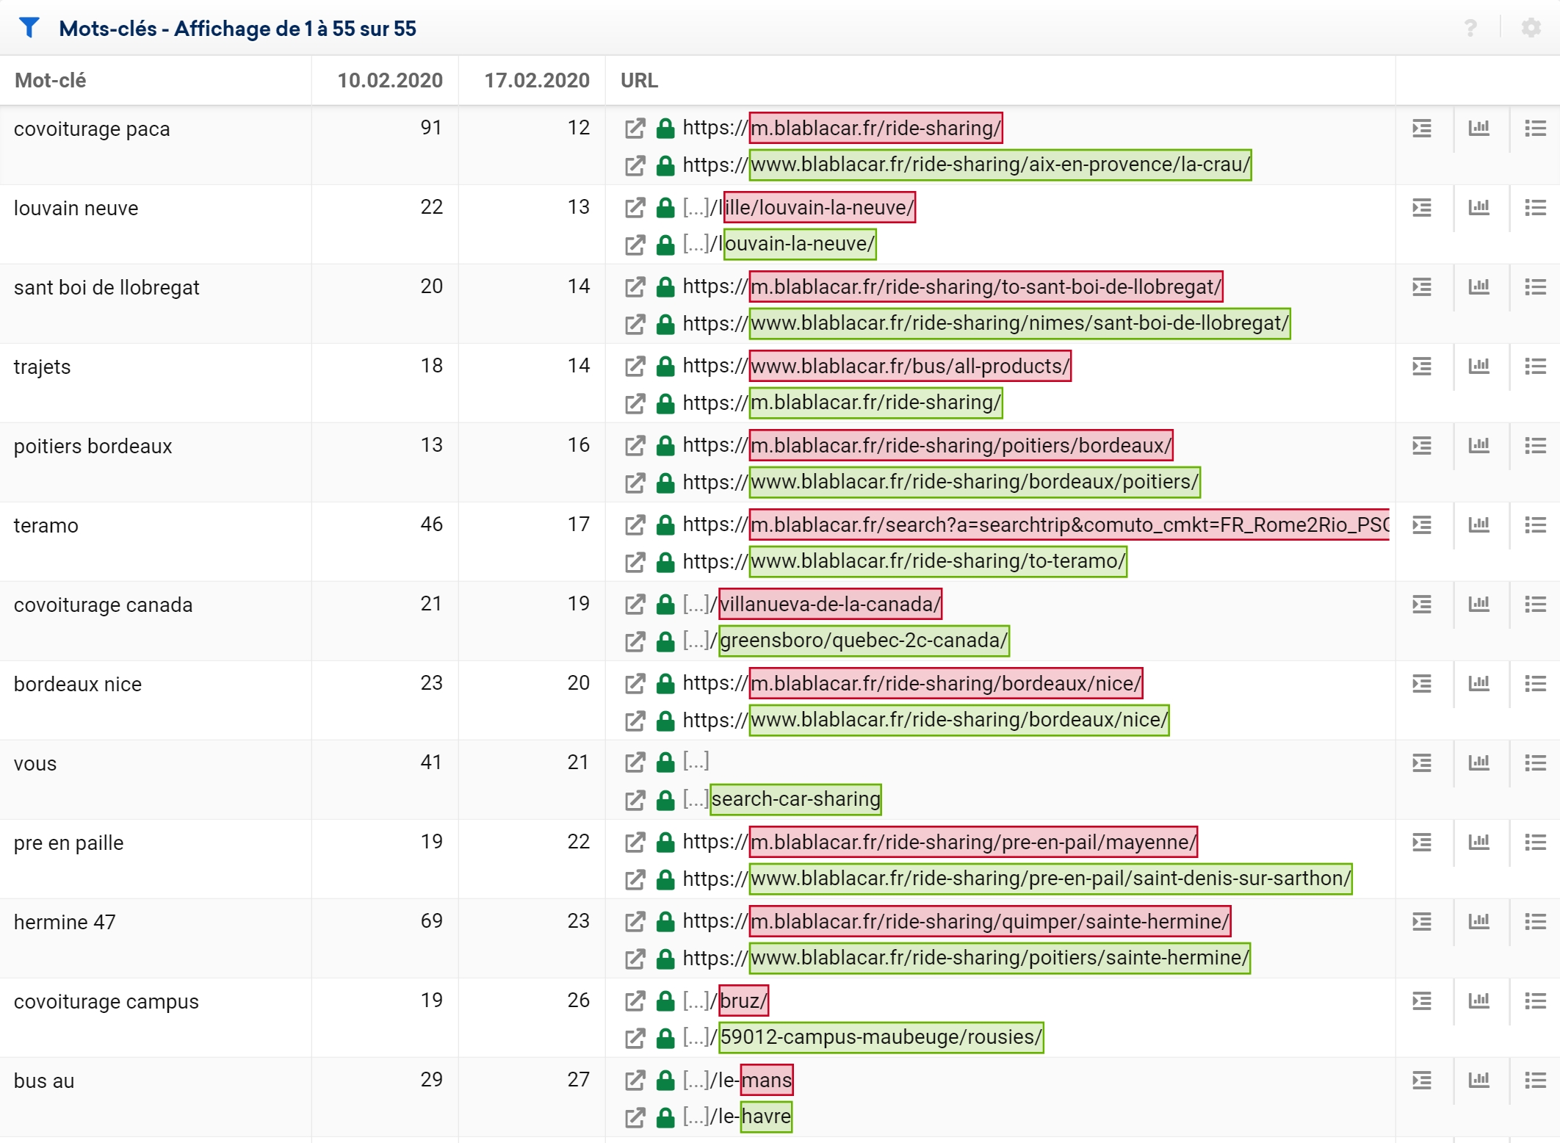Open the pre-en-pail/saint-denis-sur-sarthon/ link
This screenshot has width=1560, height=1143.
pyautogui.click(x=1050, y=879)
